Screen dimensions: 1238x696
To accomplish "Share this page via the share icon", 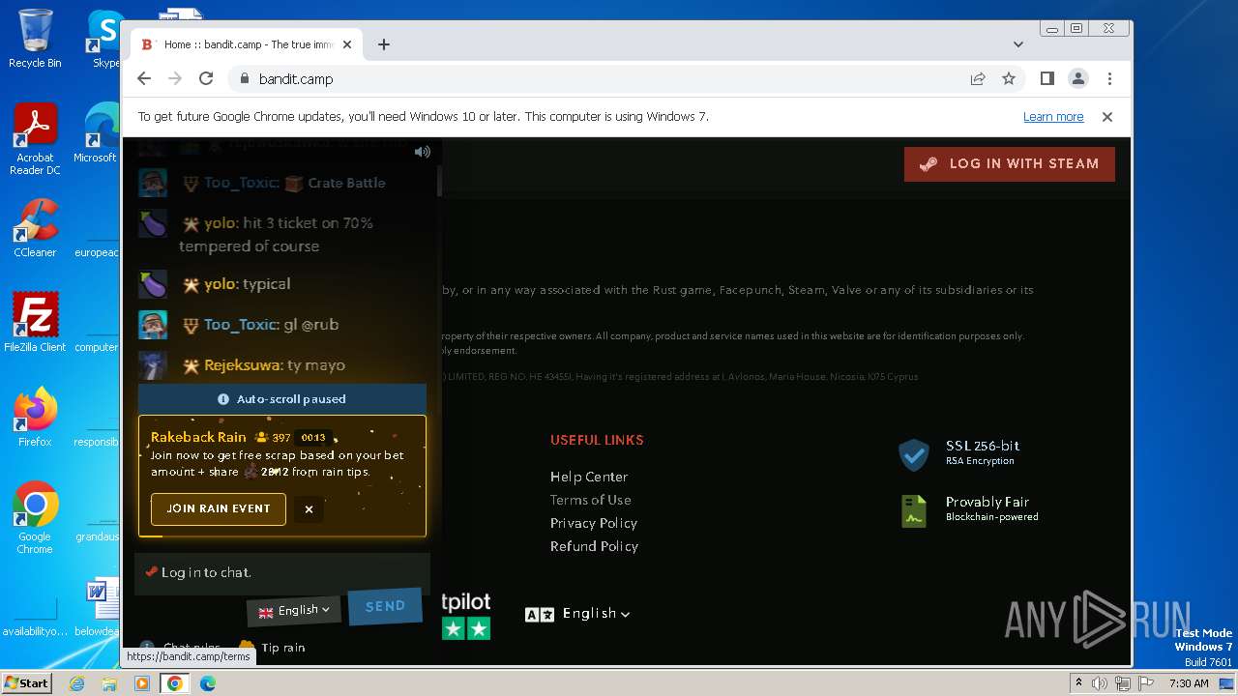I will (978, 79).
